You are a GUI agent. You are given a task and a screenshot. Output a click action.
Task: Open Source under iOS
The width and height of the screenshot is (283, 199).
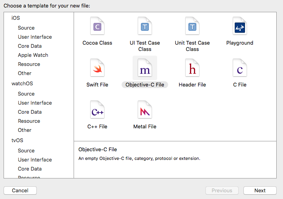[x=26, y=28]
